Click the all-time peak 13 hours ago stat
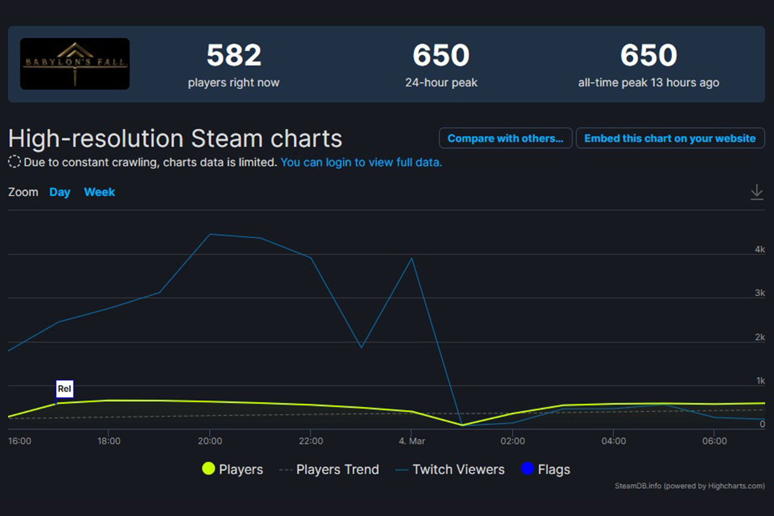Image resolution: width=774 pixels, height=516 pixels. (648, 64)
